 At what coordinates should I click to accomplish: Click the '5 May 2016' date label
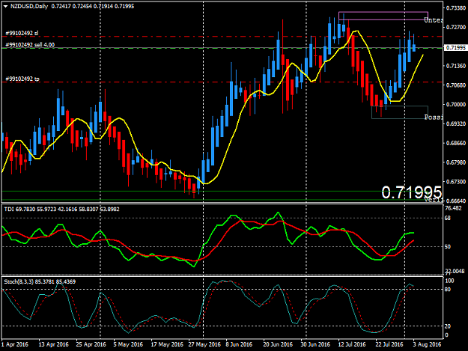click(128, 344)
